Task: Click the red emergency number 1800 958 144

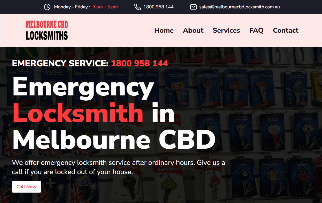Action: (x=139, y=63)
